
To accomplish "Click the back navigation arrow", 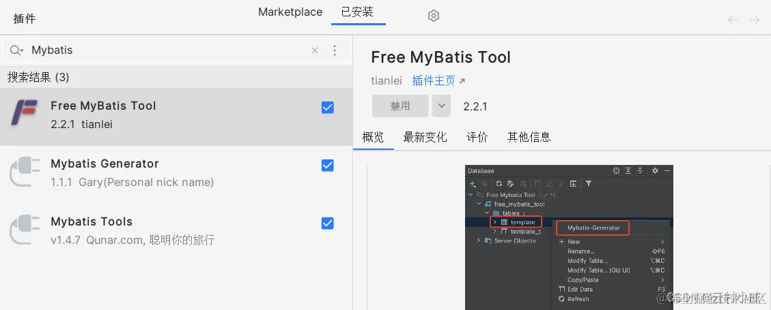I will point(733,20).
